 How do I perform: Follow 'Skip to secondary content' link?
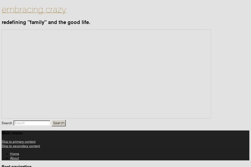(21, 146)
